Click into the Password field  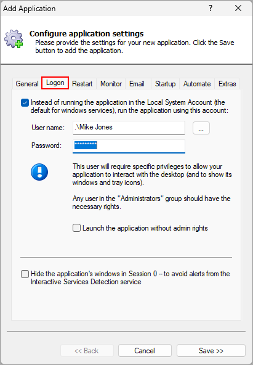coord(129,146)
